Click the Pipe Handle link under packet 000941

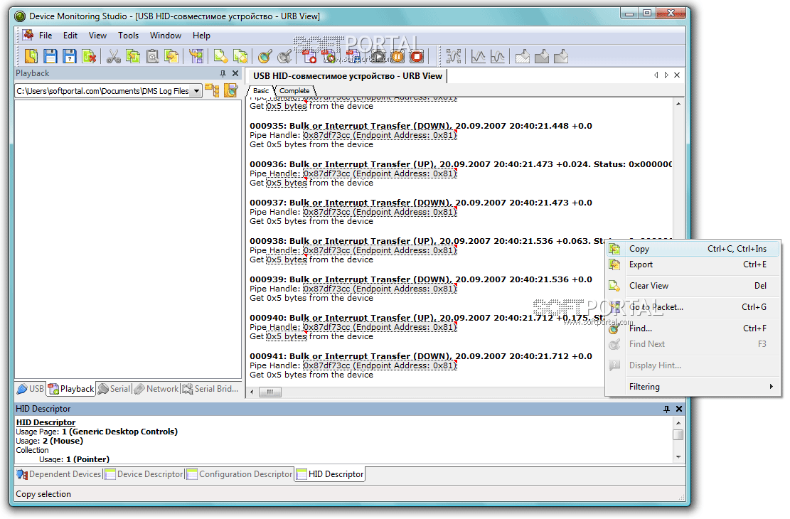380,365
